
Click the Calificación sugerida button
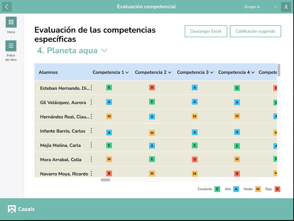(x=255, y=31)
